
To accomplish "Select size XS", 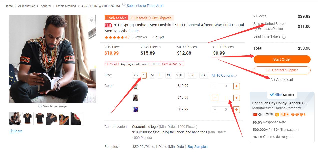I will (136, 75).
